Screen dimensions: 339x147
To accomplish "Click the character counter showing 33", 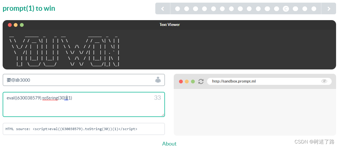I will 157,98.
